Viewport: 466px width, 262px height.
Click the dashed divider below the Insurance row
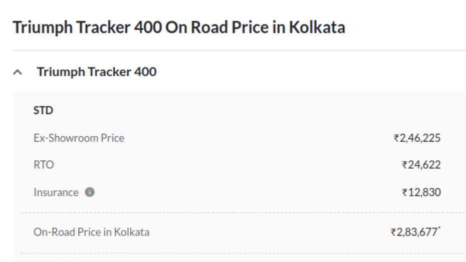pyautogui.click(x=244, y=213)
